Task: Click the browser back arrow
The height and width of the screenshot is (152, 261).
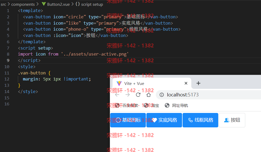Action: click(117, 95)
